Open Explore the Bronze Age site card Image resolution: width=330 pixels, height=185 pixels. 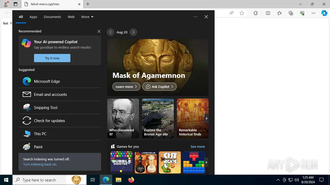coord(158,118)
